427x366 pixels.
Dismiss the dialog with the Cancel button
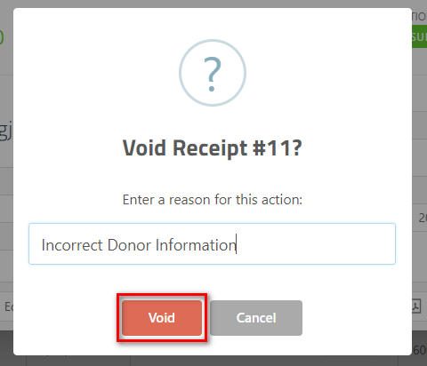pyautogui.click(x=256, y=318)
